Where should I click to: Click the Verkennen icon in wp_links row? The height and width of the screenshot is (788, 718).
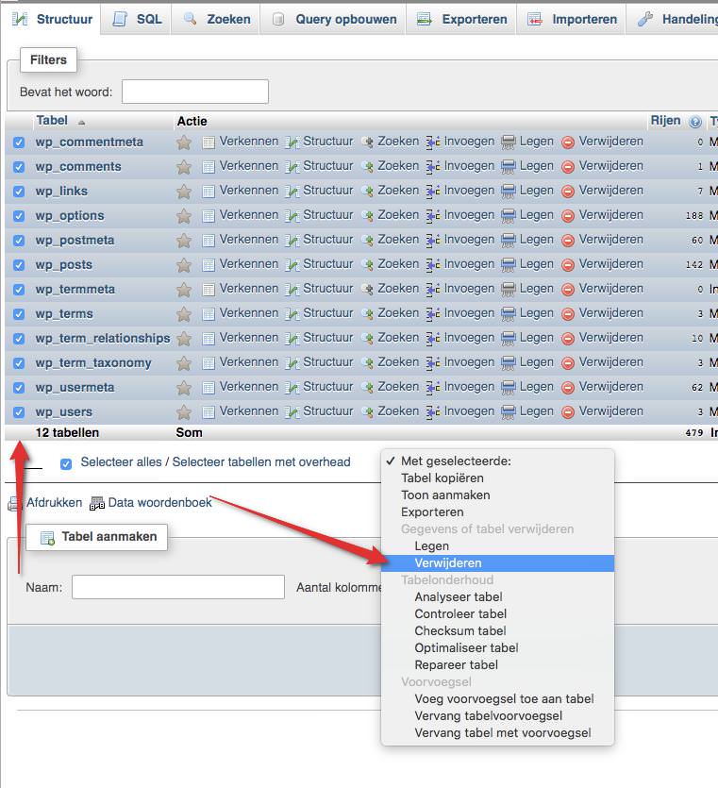(209, 192)
